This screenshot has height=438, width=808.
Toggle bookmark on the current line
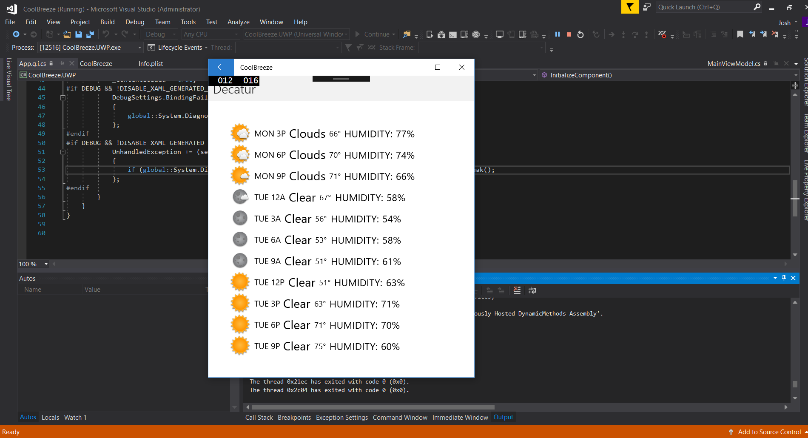pos(740,34)
